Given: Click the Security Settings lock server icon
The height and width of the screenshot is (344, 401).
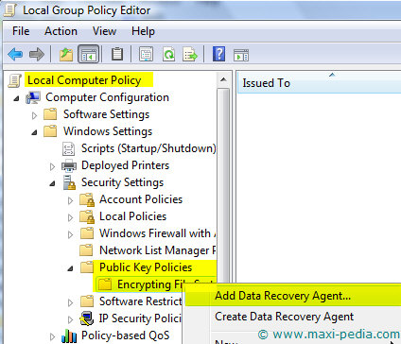Looking at the screenshot, I should 69,182.
